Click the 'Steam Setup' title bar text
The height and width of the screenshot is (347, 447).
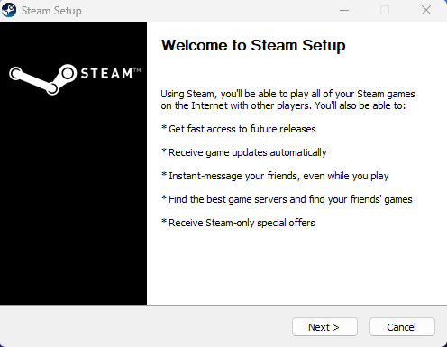tap(51, 11)
